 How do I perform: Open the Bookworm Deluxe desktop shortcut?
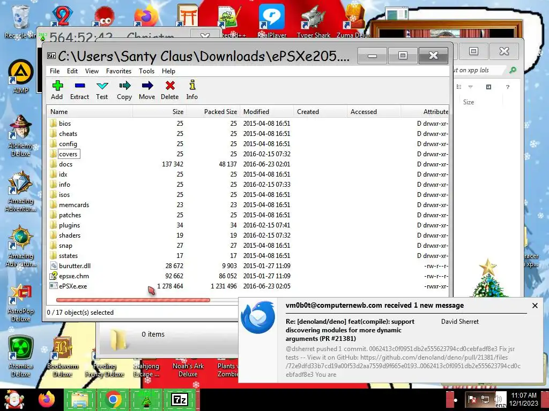click(x=62, y=356)
